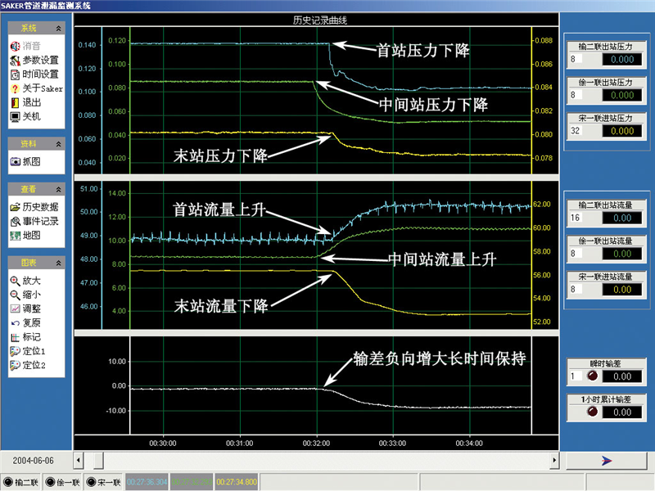This screenshot has width=655, height=491.
Task: Click 退出 to exit the program
Action: (x=30, y=102)
